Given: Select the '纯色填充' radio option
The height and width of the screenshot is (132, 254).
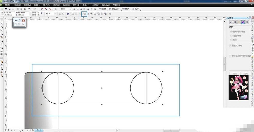Looking at the screenshot, I should coord(231,36).
